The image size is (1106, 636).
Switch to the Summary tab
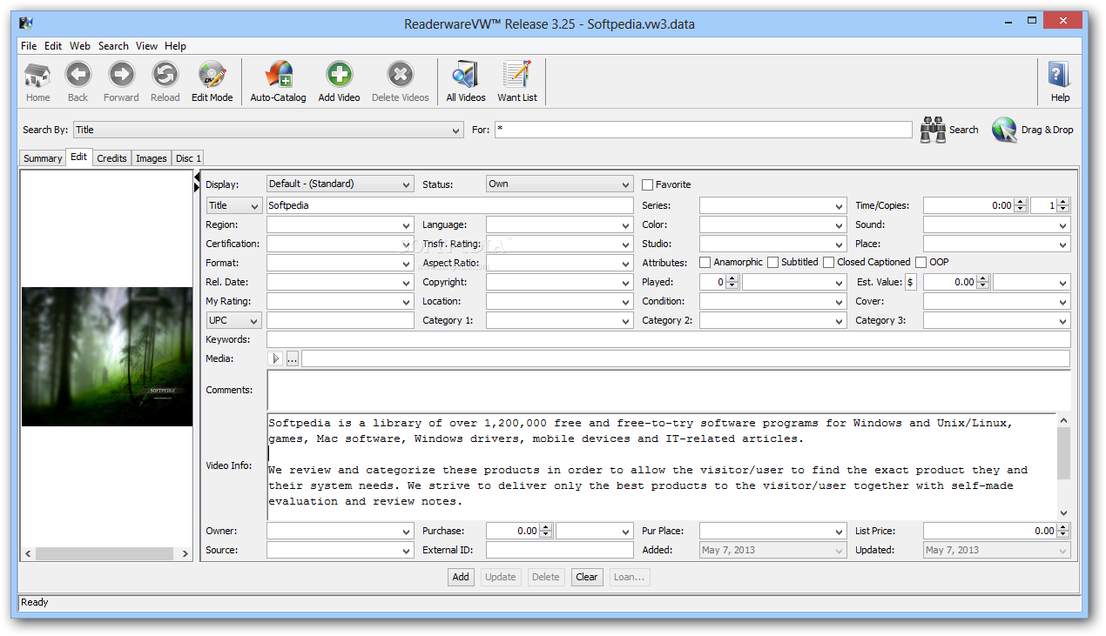43,158
